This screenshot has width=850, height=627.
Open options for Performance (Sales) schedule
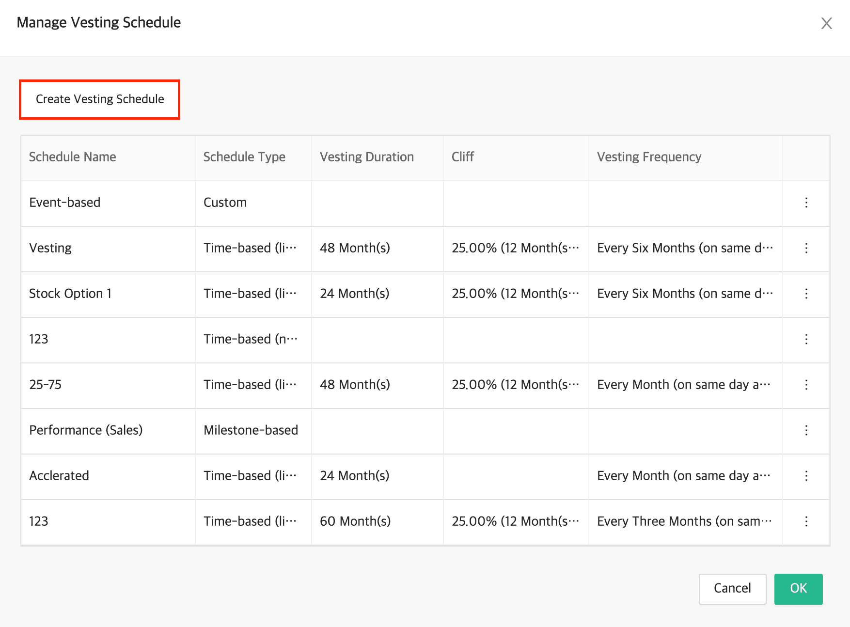(x=806, y=430)
